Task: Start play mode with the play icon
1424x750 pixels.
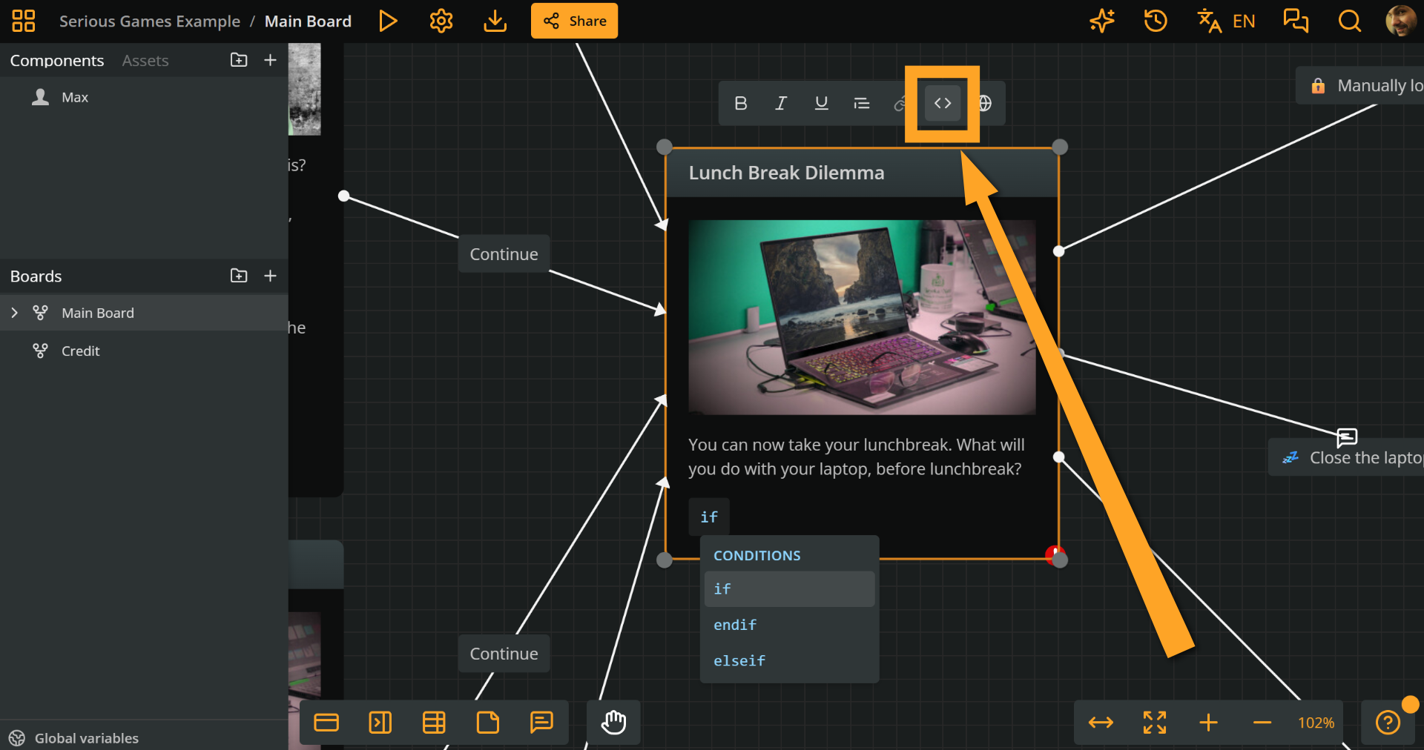Action: pos(387,21)
